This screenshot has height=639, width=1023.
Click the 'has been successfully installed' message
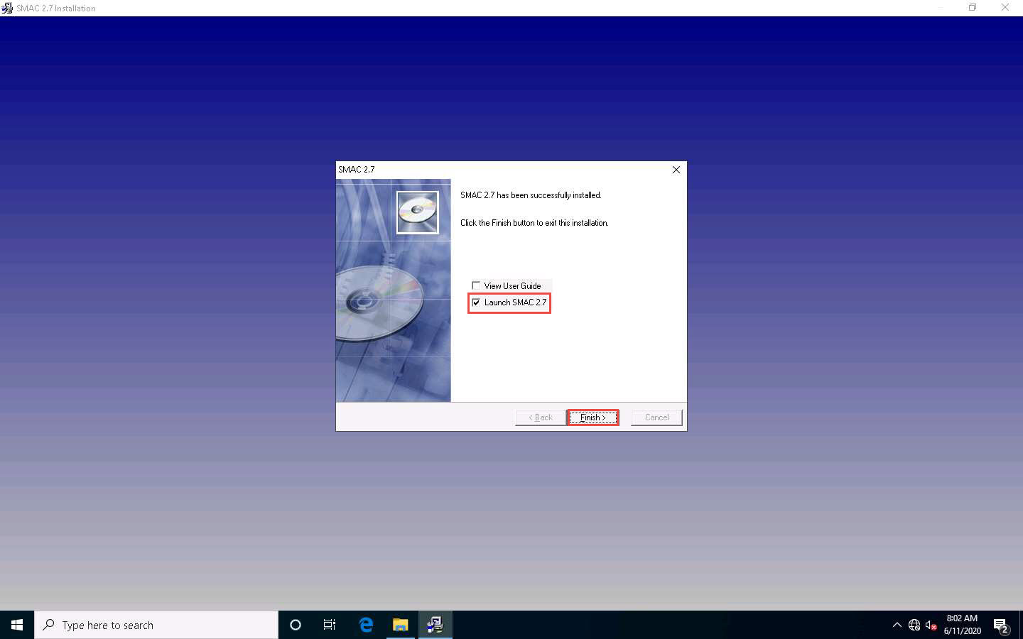tap(531, 195)
